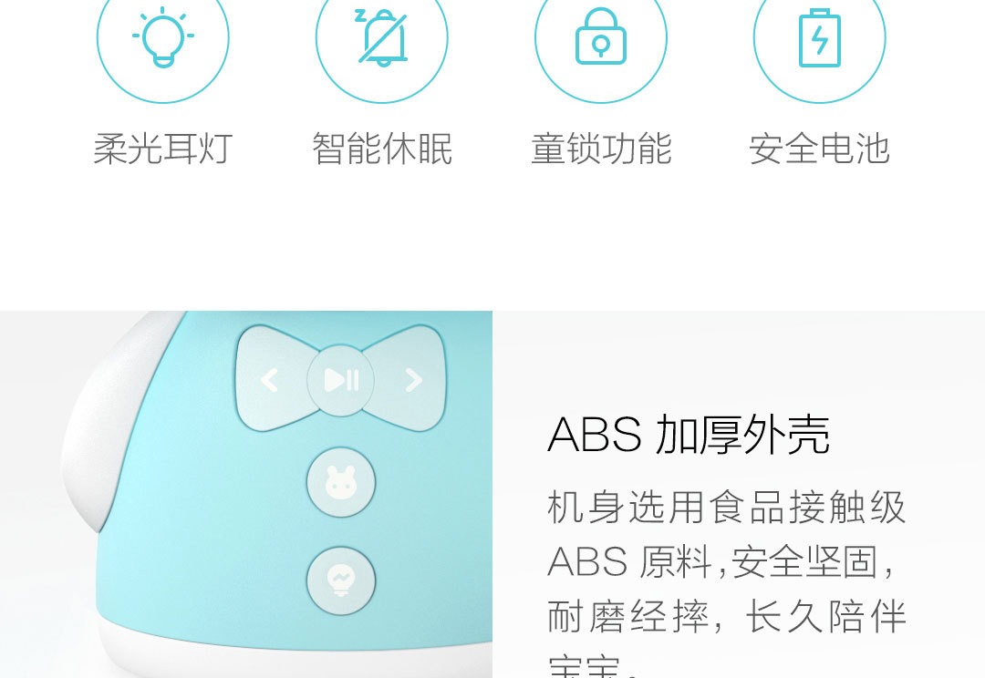Click the battery charging icon
Viewport: 985px width, 678px height.
[x=819, y=37]
